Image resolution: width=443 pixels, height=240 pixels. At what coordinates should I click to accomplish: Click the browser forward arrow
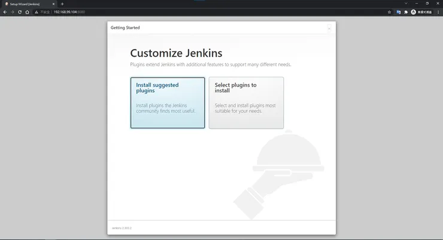(x=13, y=12)
